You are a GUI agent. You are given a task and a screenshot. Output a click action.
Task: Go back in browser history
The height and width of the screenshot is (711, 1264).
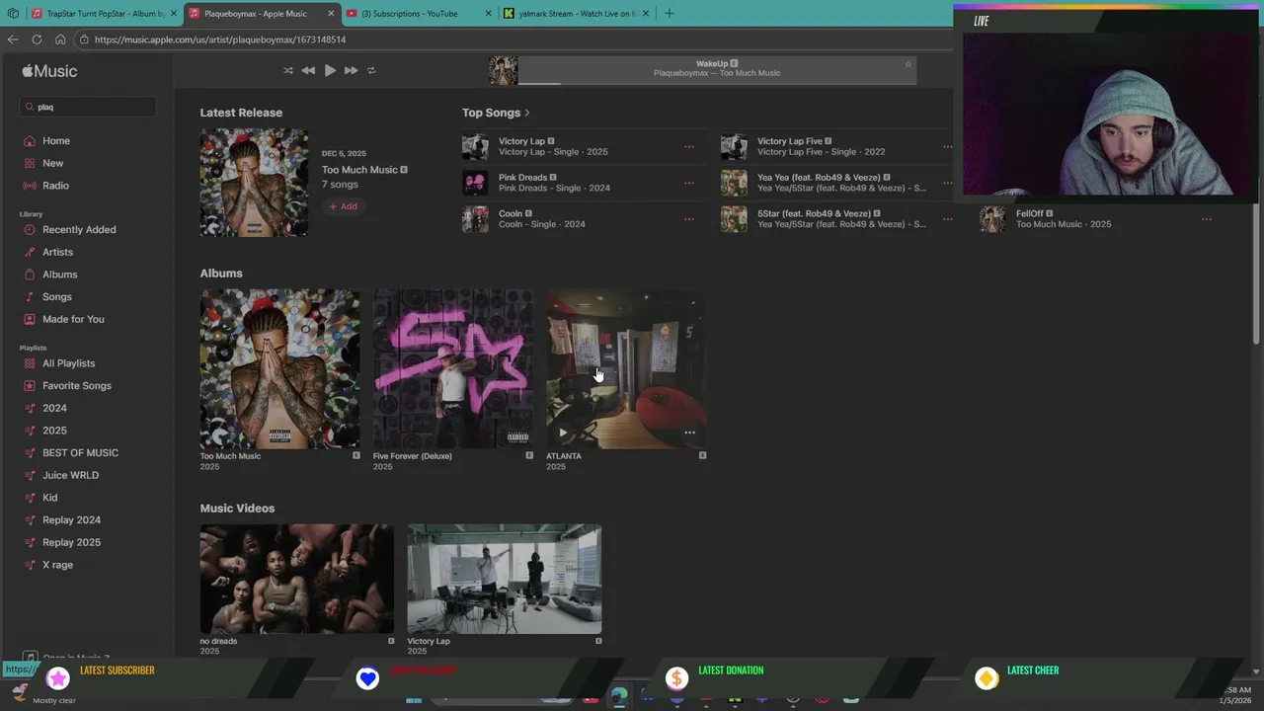coord(13,39)
